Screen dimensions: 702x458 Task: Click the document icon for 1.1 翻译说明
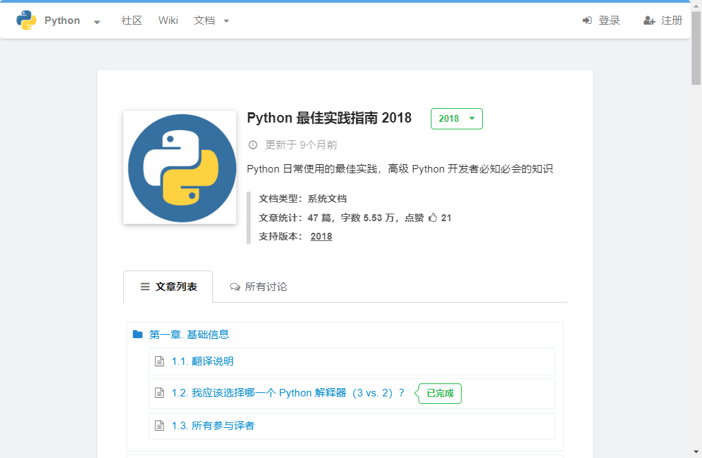click(160, 361)
